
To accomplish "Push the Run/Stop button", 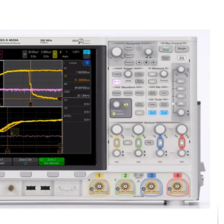I will [165, 49].
